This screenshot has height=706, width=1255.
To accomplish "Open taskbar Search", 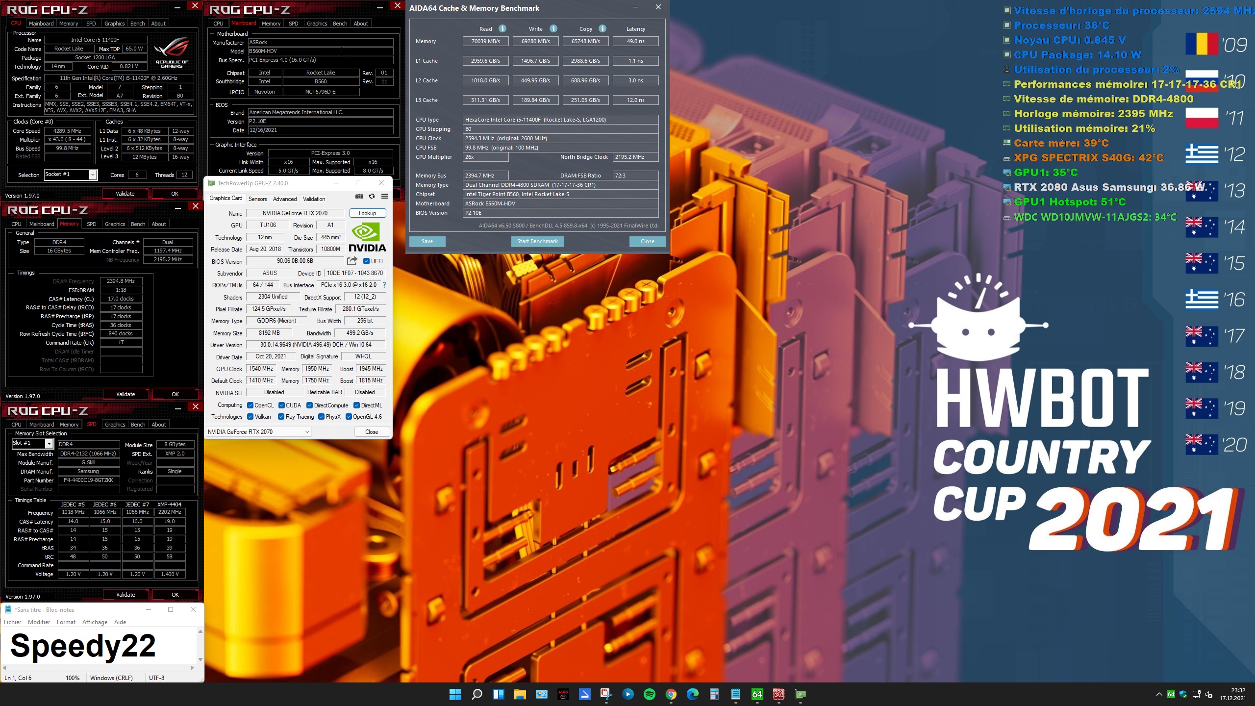I will point(477,694).
